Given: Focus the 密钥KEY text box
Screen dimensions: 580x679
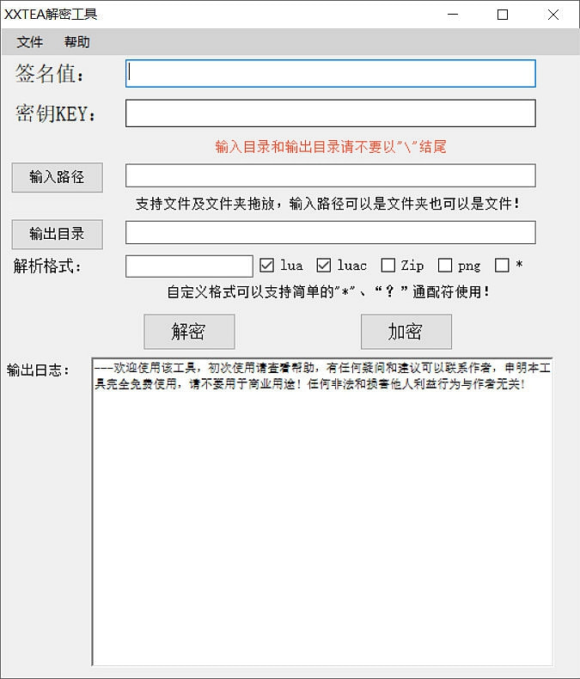Looking at the screenshot, I should tap(331, 113).
